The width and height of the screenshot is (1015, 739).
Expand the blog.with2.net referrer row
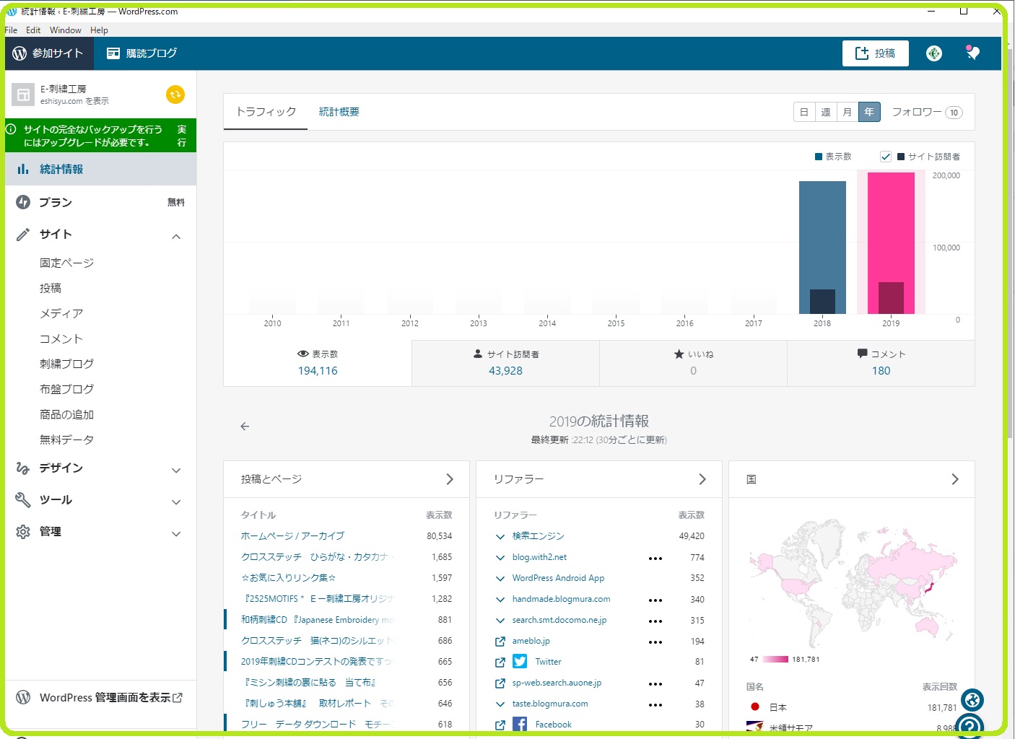[500, 558]
